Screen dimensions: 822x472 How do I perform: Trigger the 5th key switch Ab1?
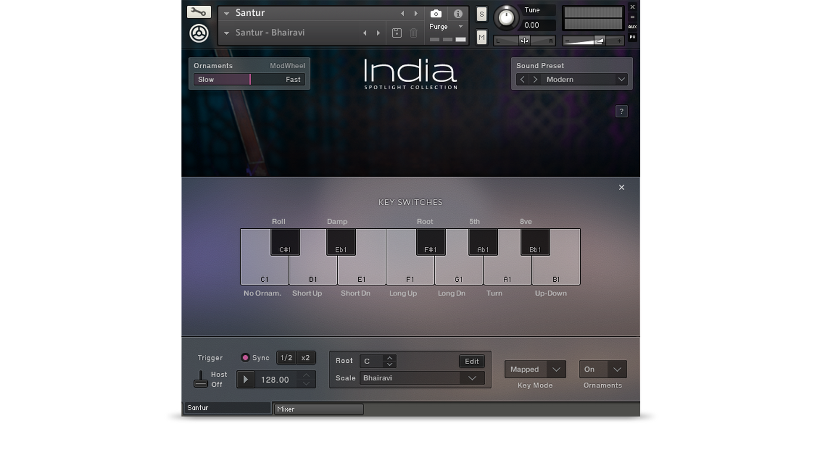tap(483, 242)
